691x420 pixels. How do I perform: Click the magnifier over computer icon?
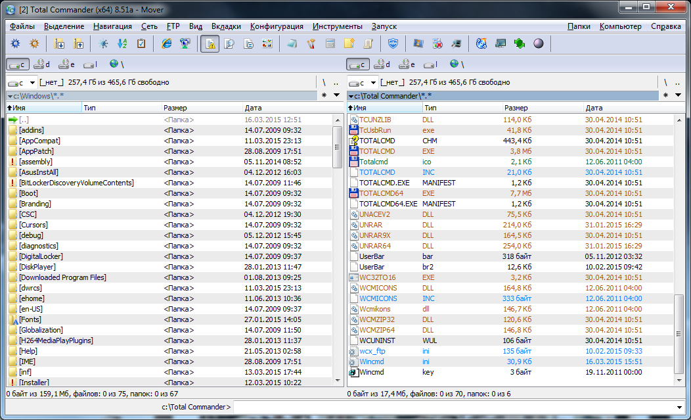(x=456, y=43)
